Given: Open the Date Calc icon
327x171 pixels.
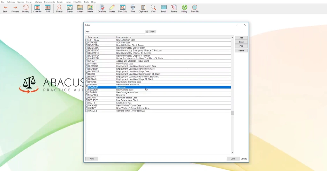Looking at the screenshot, I should (x=123, y=9).
